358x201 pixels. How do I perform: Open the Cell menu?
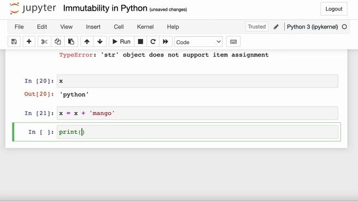pos(119,27)
